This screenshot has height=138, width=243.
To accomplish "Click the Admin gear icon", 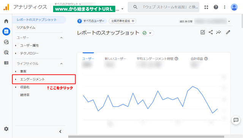I will 6,129.
